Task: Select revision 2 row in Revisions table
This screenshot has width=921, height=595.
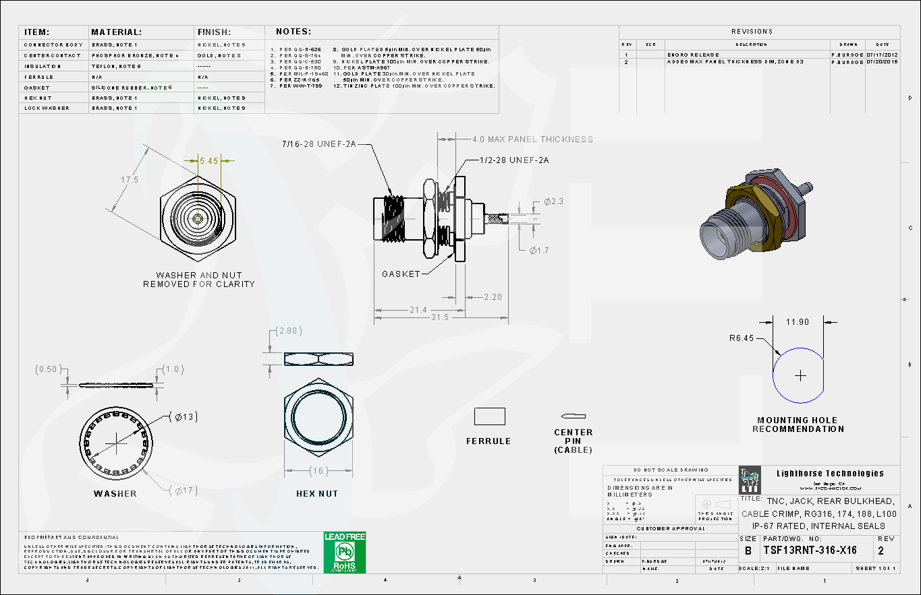Action: (759, 62)
